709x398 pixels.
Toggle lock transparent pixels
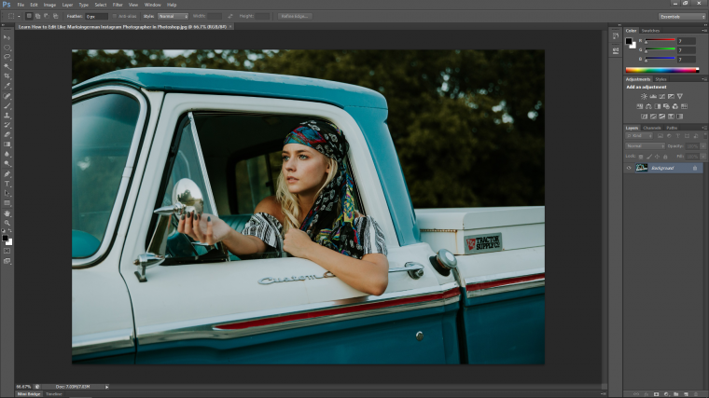641,157
